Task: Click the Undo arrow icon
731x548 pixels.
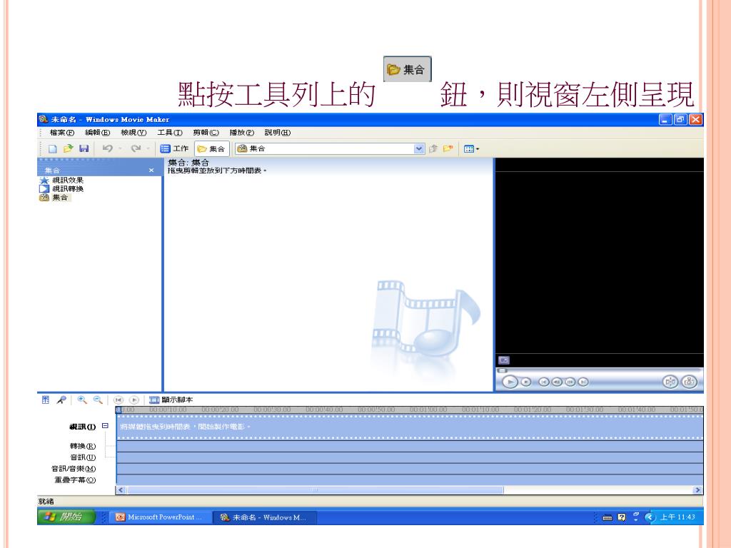Action: point(107,148)
